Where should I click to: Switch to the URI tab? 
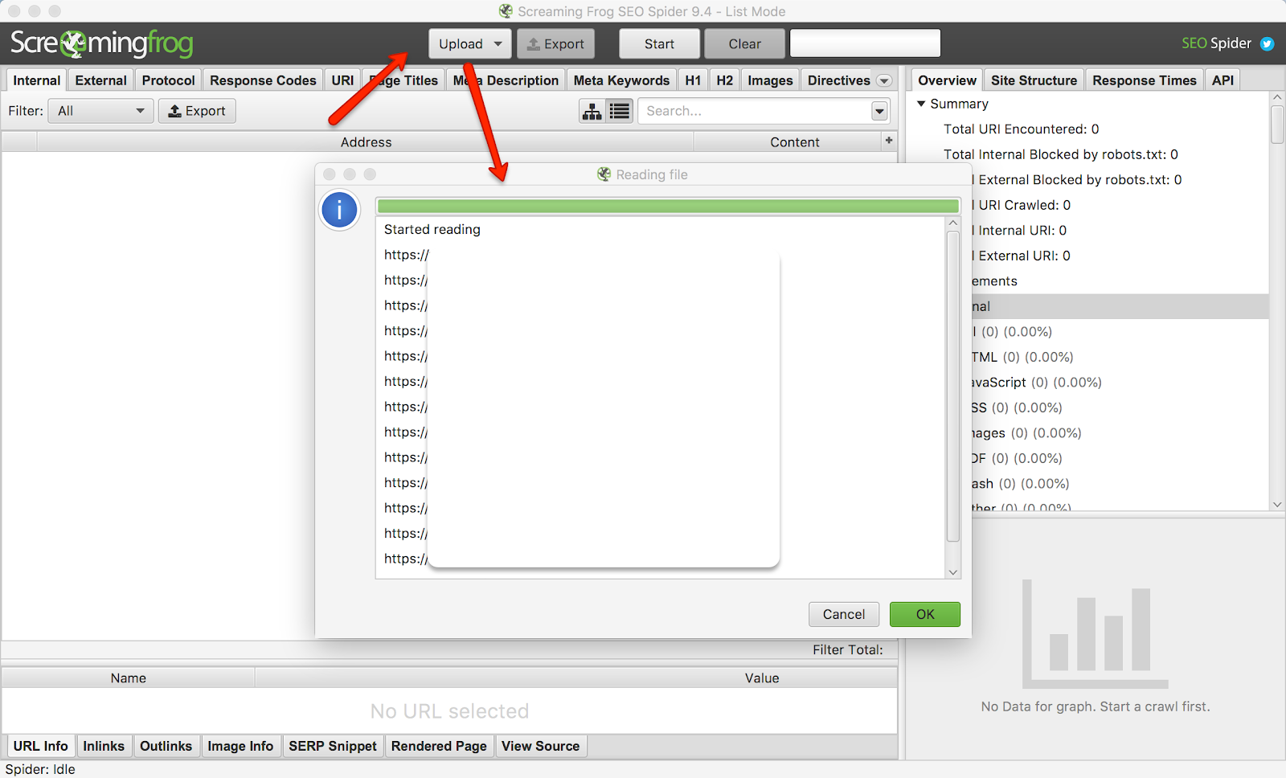(x=342, y=80)
